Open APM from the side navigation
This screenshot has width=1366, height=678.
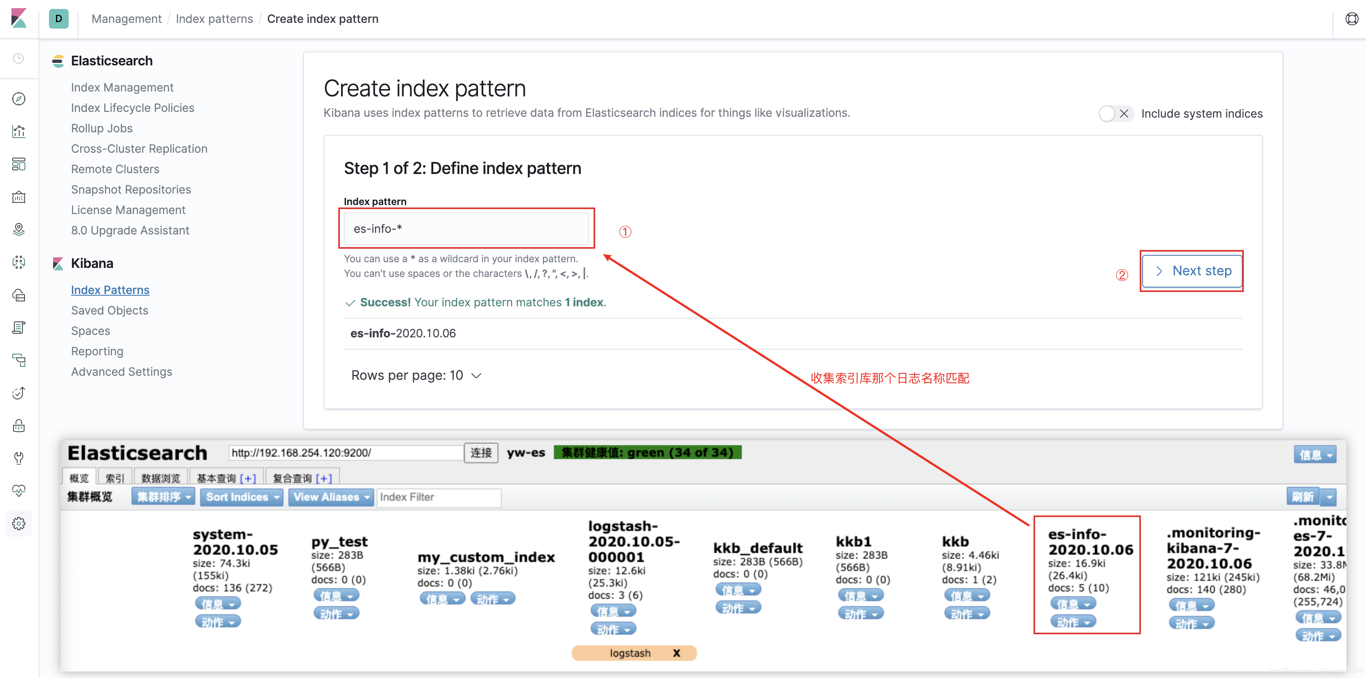(18, 361)
